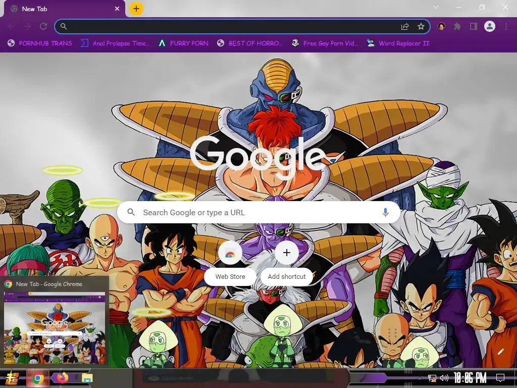The image size is (517, 388).
Task: Restore down the Chrome window
Action: coord(482,7)
